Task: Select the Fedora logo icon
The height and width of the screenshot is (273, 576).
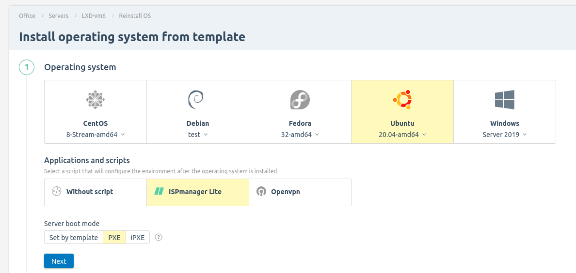Action: click(300, 99)
